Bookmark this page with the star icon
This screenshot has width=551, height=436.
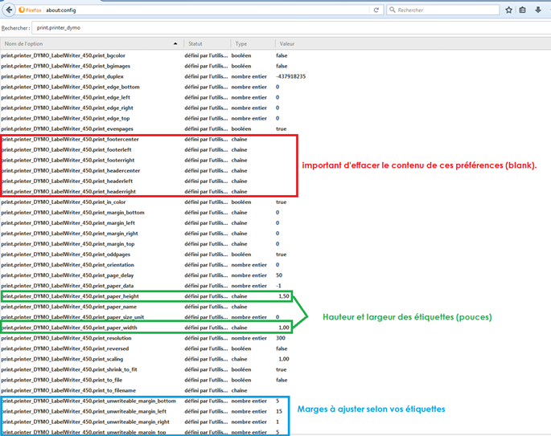[508, 10]
